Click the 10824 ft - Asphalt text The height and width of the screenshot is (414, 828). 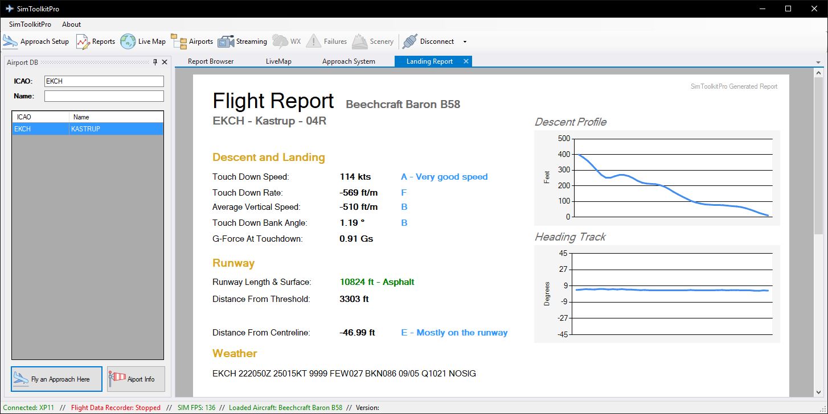pos(377,282)
